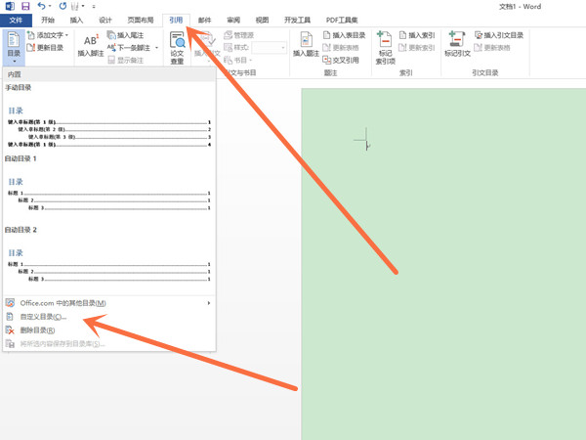Click the 插入题注 (Insert Caption) icon
This screenshot has width=586, height=440.
point(306,45)
